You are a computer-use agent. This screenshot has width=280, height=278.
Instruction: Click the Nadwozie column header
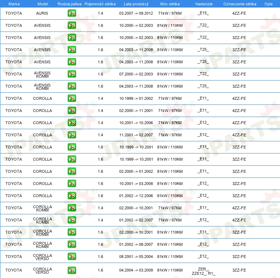click(203, 4)
